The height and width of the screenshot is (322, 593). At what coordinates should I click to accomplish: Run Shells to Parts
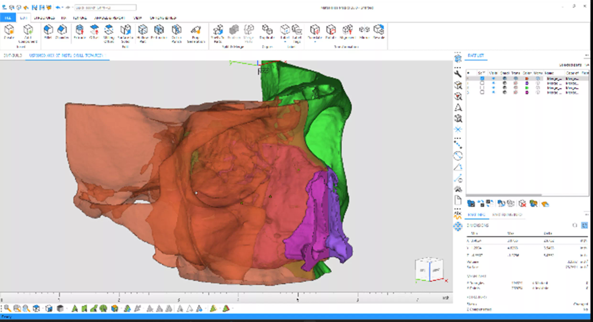[218, 34]
